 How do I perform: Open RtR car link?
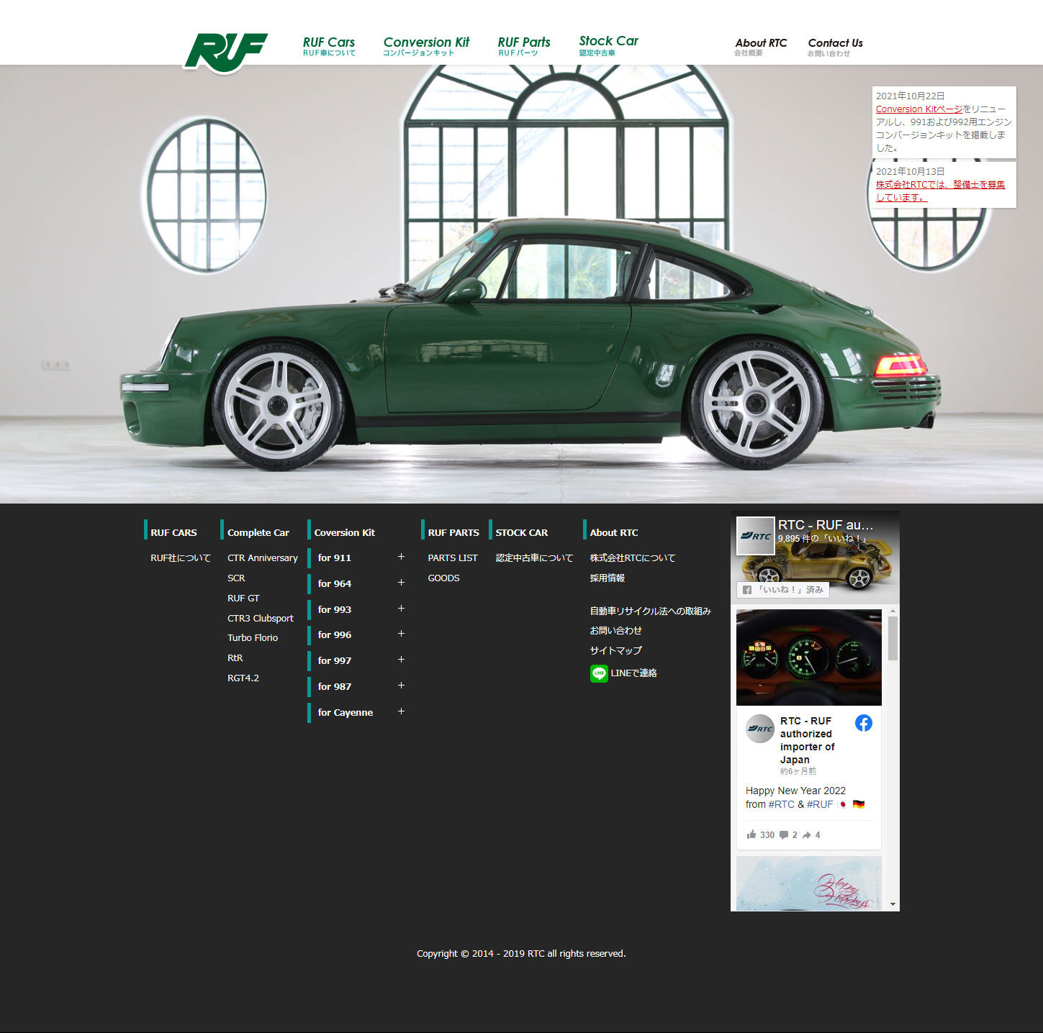tap(235, 657)
